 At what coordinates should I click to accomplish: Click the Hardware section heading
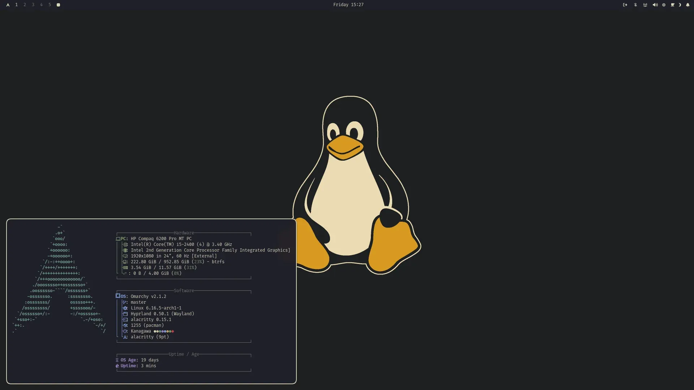184,233
